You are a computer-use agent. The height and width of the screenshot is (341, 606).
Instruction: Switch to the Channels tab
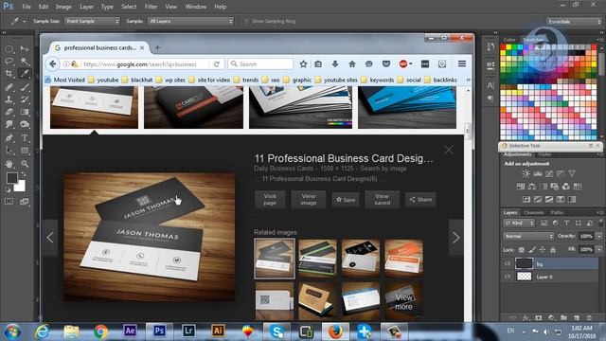(x=534, y=212)
